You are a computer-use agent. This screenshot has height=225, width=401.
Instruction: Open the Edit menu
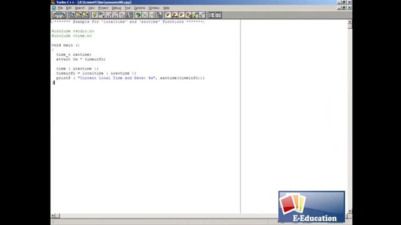[68, 8]
